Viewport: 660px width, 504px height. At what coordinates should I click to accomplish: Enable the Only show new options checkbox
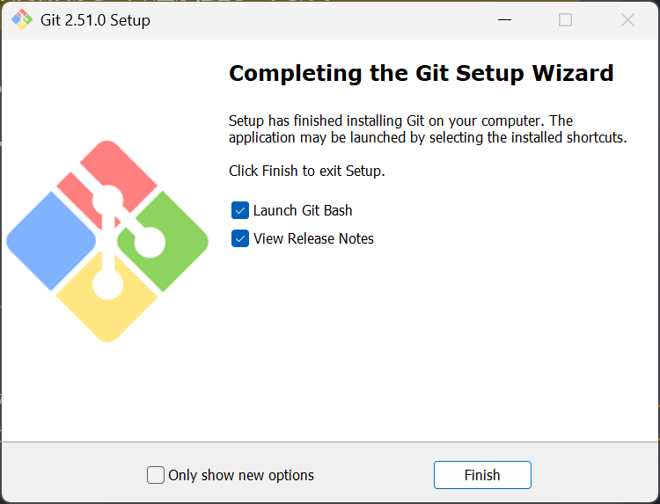(x=156, y=475)
